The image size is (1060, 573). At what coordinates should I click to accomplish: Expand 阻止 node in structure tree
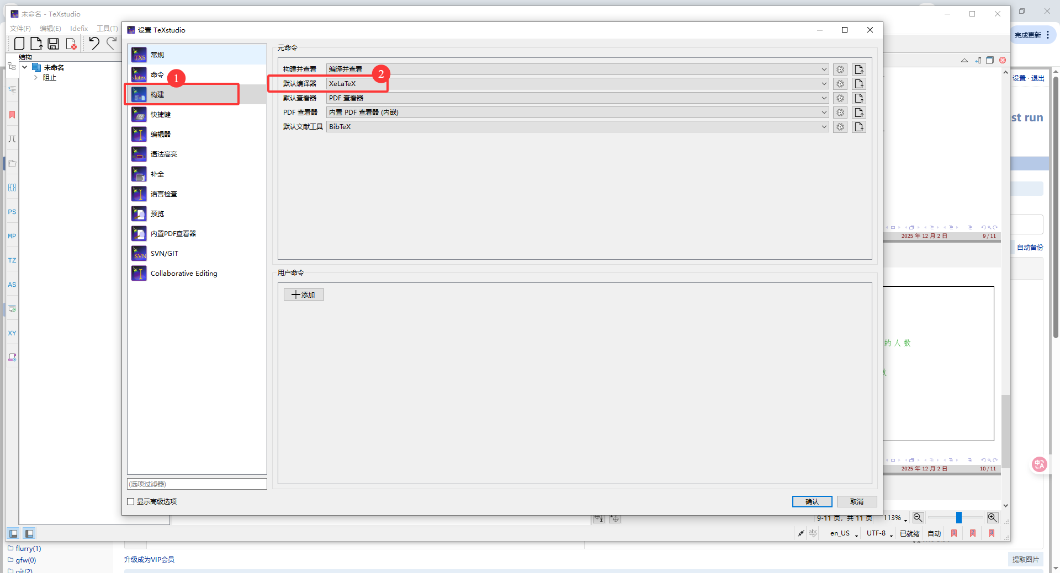coord(36,78)
